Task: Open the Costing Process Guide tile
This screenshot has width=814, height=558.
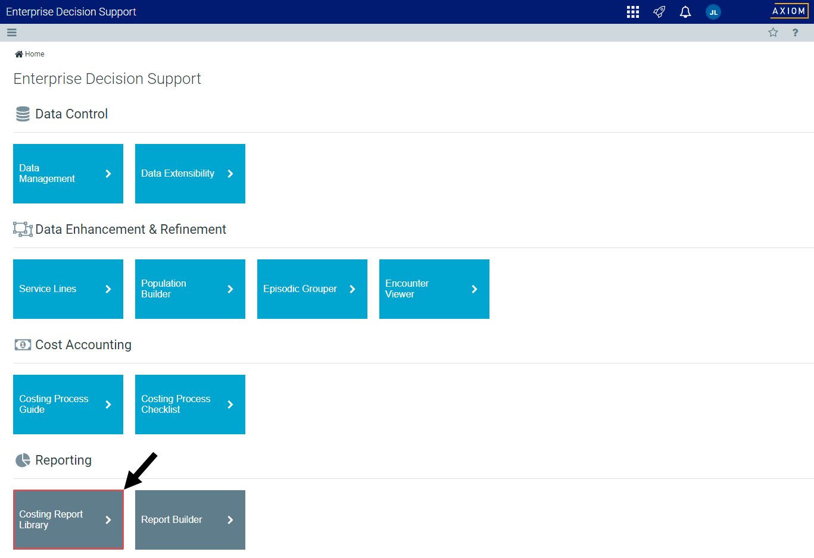Action: coord(68,405)
